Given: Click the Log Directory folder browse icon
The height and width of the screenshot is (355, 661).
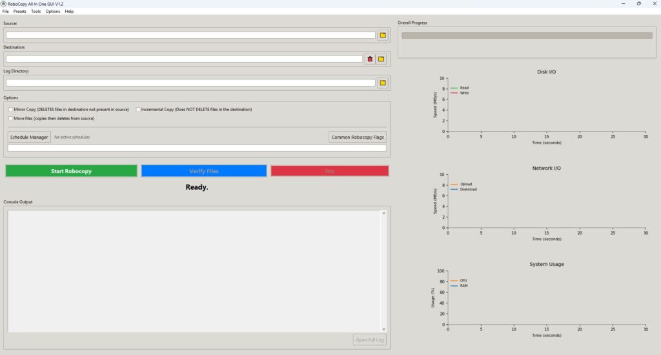Looking at the screenshot, I should (x=383, y=83).
